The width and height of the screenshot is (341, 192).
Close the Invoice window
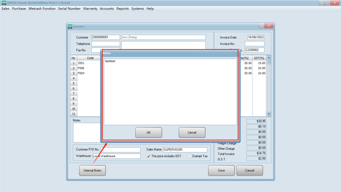pos(269,26)
